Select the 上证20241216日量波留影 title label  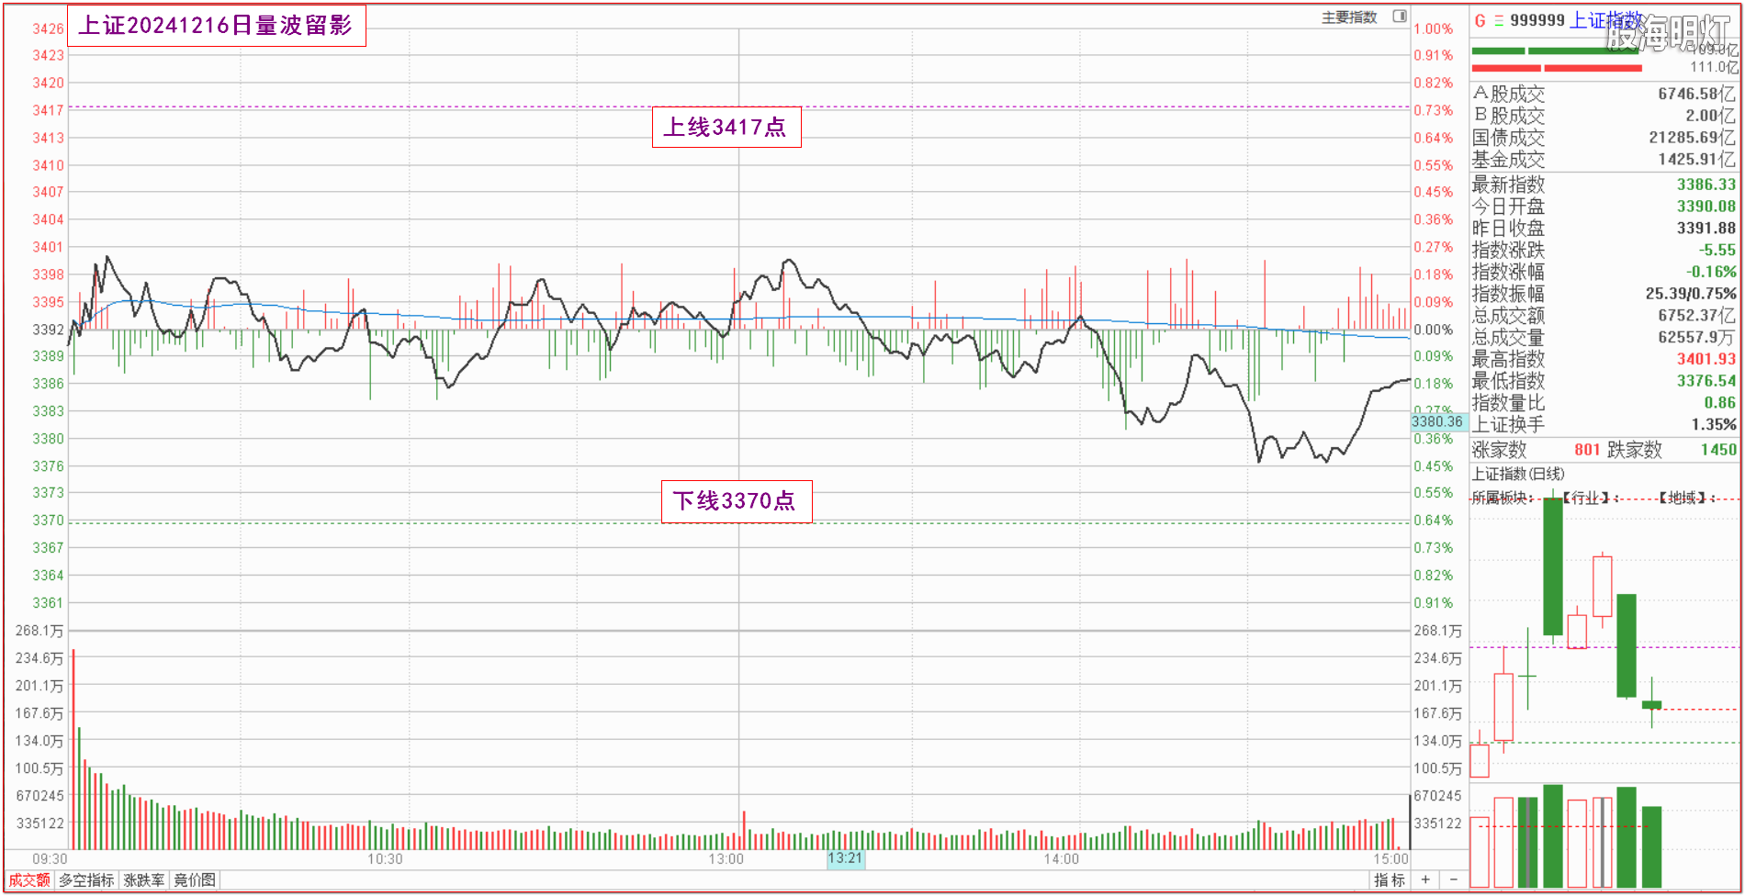point(217,26)
